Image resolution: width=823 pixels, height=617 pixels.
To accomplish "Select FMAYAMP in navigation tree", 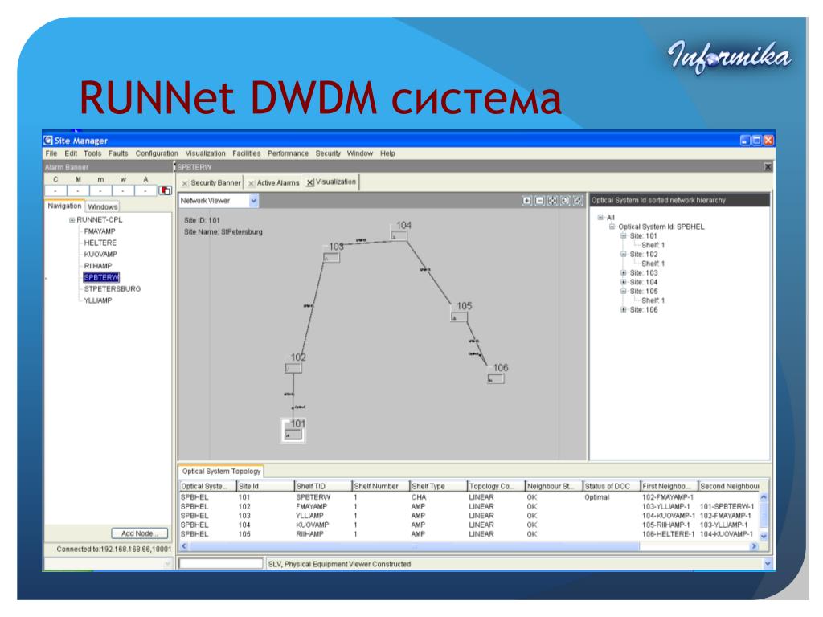I will click(100, 231).
